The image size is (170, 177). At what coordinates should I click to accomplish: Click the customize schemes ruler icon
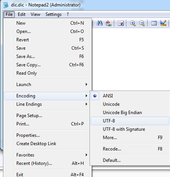(x=163, y=23)
